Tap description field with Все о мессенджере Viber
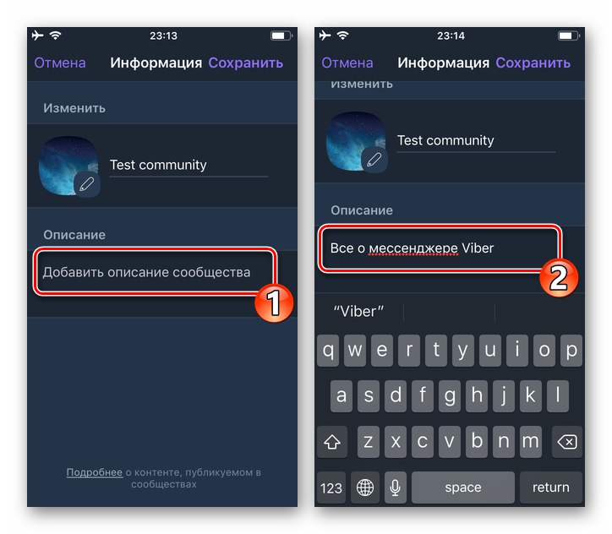The height and width of the screenshot is (534, 612). tap(440, 248)
